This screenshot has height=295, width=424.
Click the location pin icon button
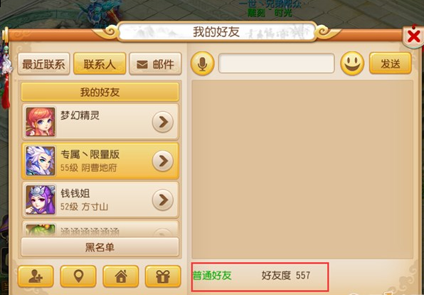(x=78, y=276)
